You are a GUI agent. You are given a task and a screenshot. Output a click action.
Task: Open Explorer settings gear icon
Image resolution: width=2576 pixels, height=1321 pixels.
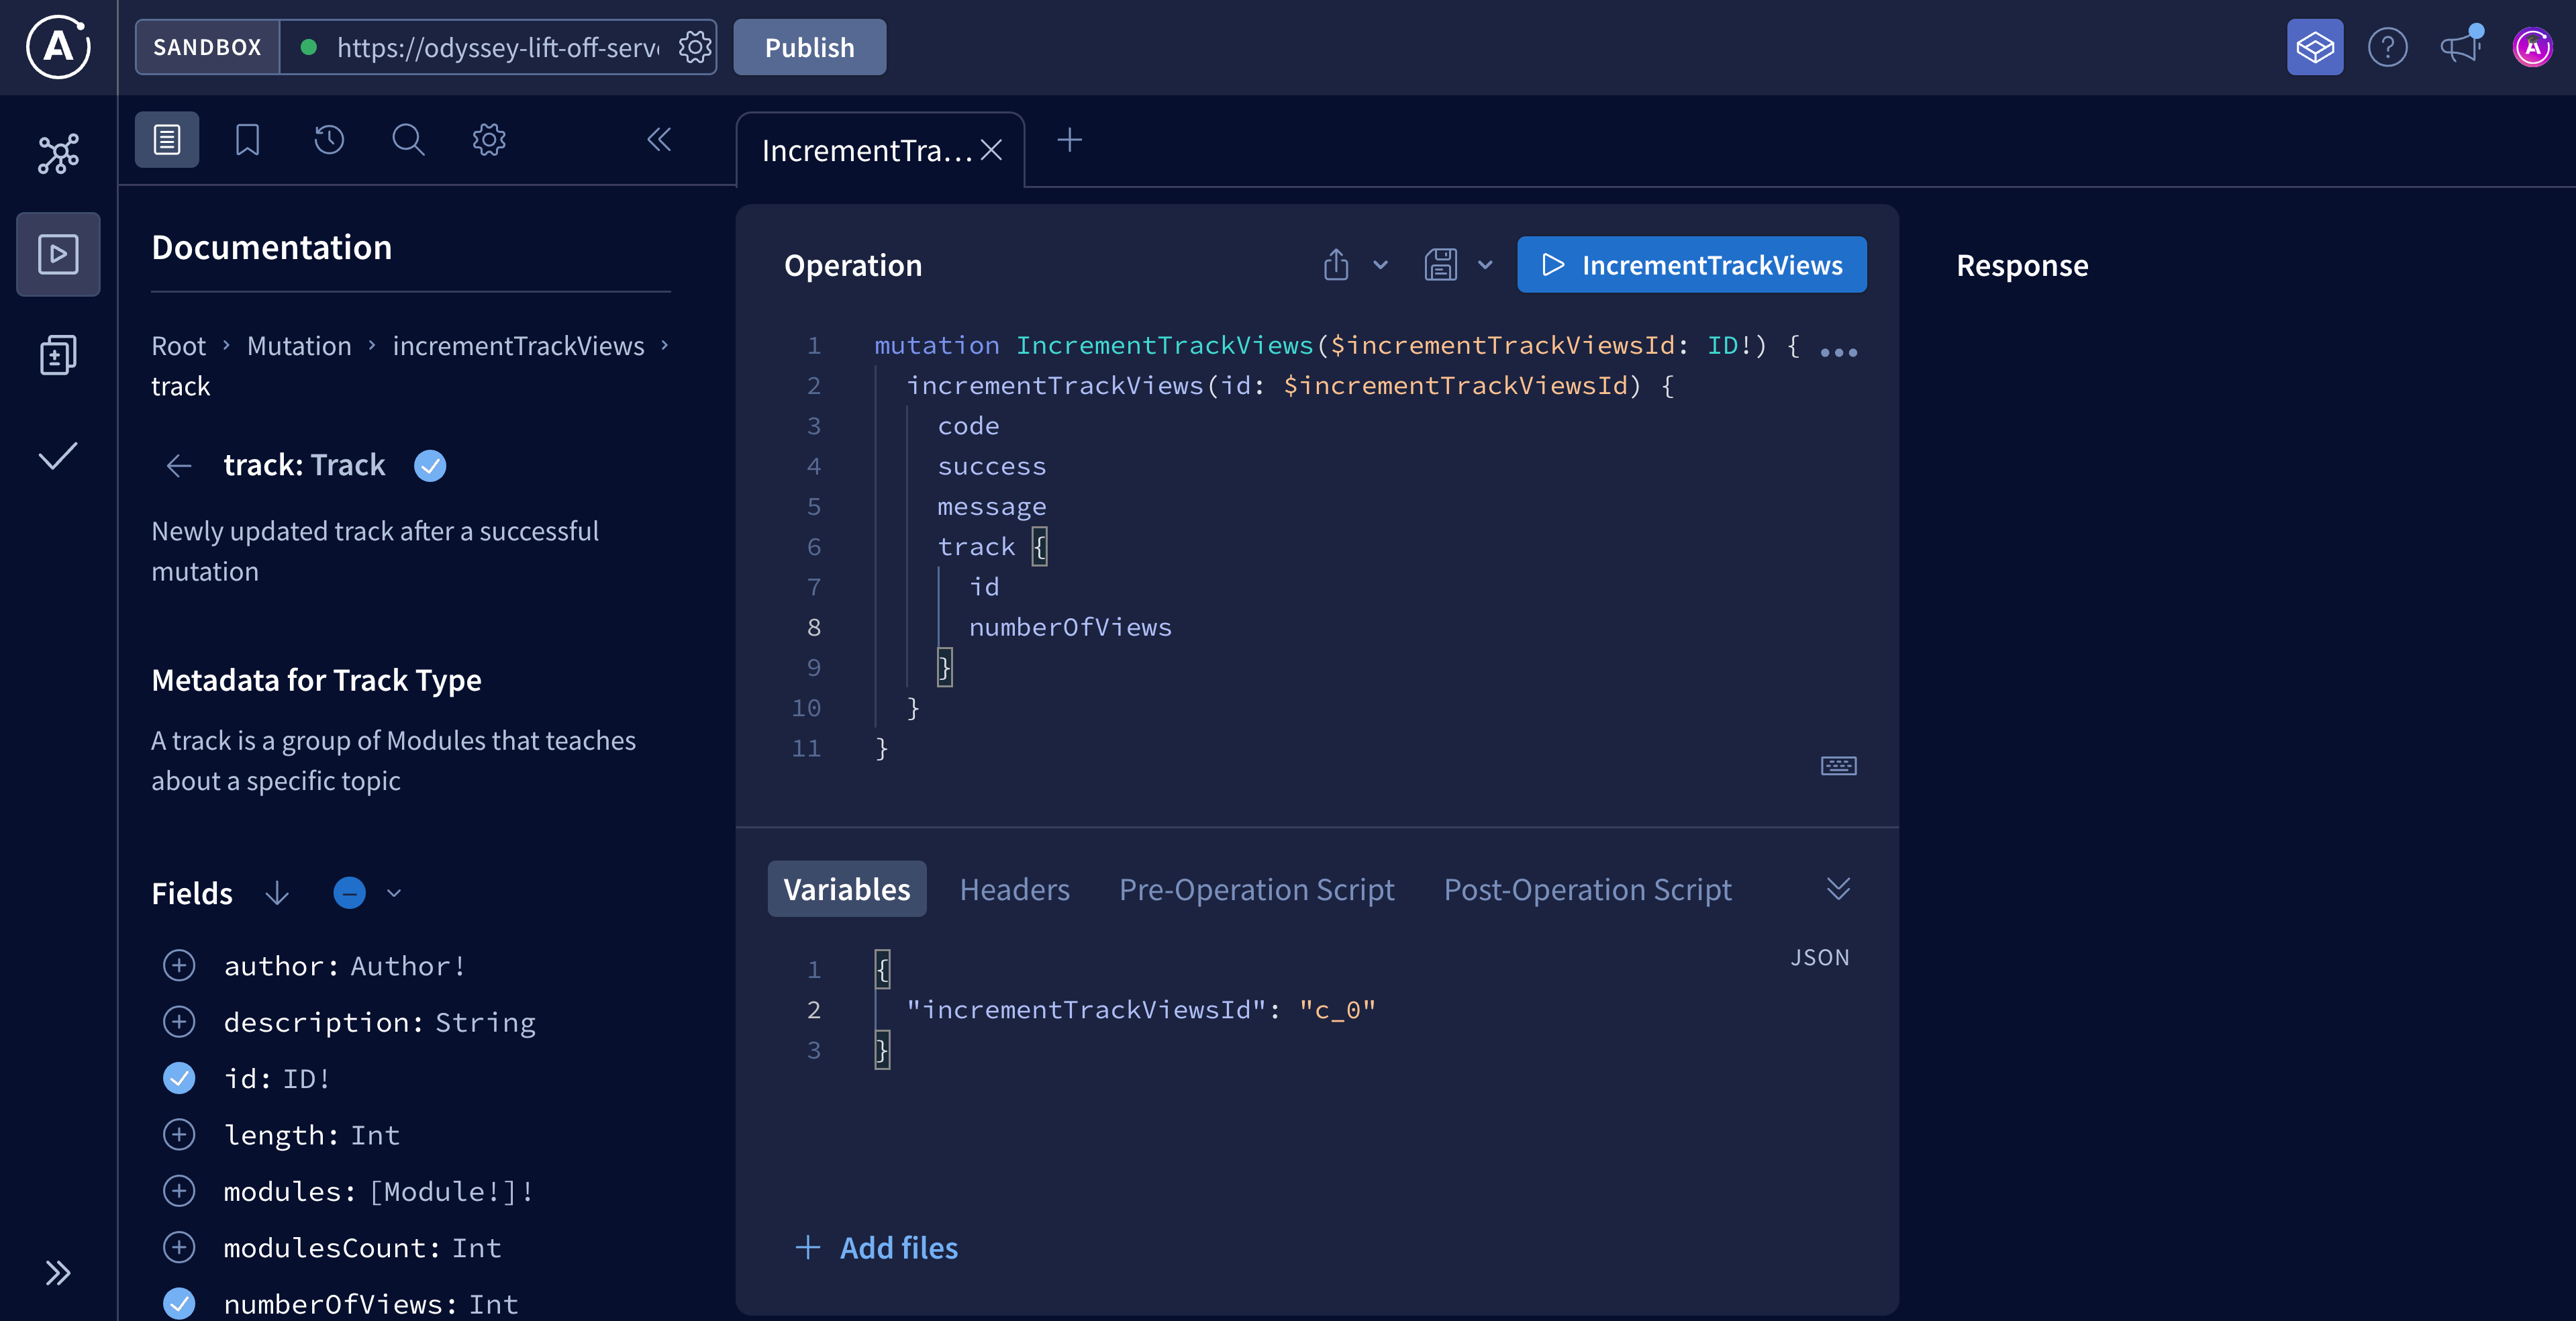click(488, 139)
